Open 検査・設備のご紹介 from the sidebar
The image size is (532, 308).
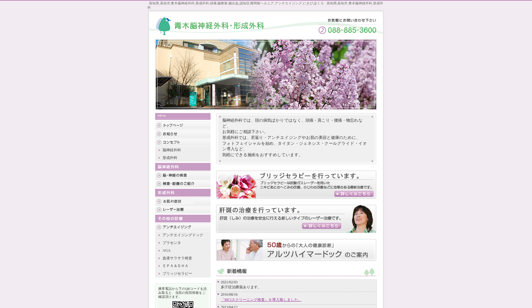(x=179, y=184)
